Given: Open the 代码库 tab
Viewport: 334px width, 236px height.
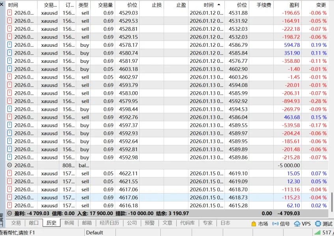Looking at the screenshot, I should 187,223.
